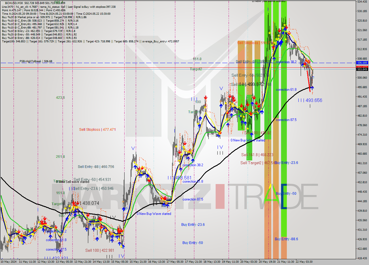Click 530.185 on the price axis
Viewport: 369px width, 265px height.
[x=362, y=11]
